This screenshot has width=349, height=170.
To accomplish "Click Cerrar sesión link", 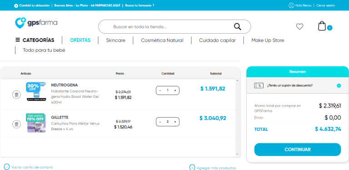I will [326, 5].
